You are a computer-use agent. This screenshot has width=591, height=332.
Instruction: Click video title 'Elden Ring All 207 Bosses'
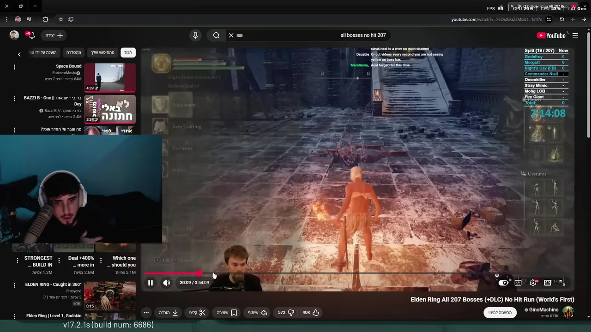(x=492, y=299)
